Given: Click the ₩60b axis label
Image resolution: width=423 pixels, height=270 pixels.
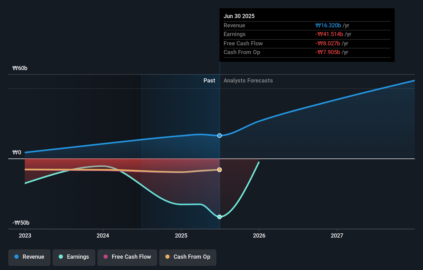Looking at the screenshot, I should 20,68.
